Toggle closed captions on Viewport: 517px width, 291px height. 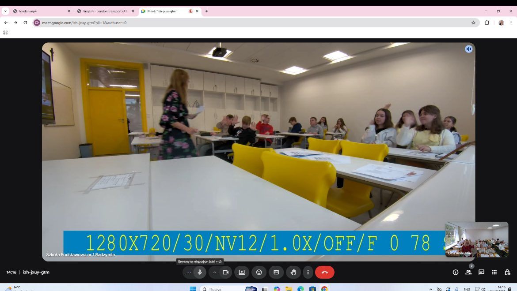pos(276,272)
